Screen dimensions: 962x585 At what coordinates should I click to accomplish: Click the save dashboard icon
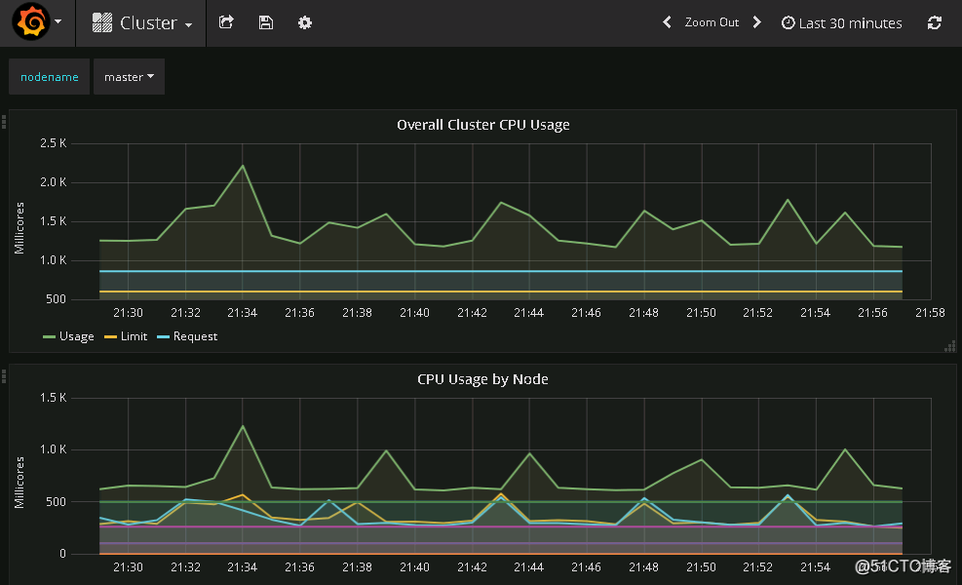(x=265, y=22)
